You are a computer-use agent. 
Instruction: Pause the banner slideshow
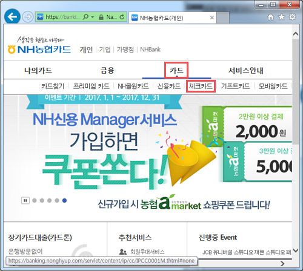25,200
